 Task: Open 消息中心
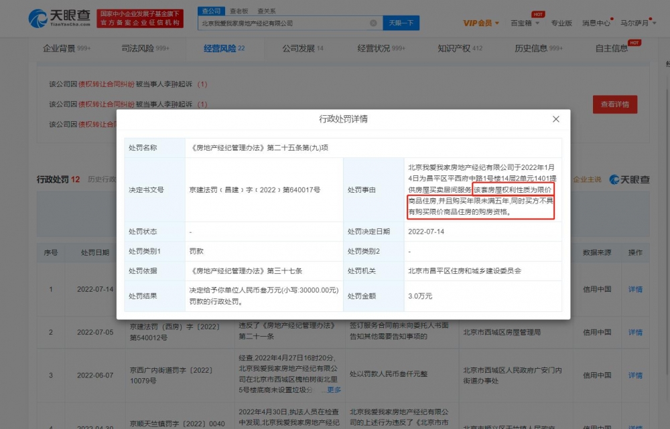596,23
